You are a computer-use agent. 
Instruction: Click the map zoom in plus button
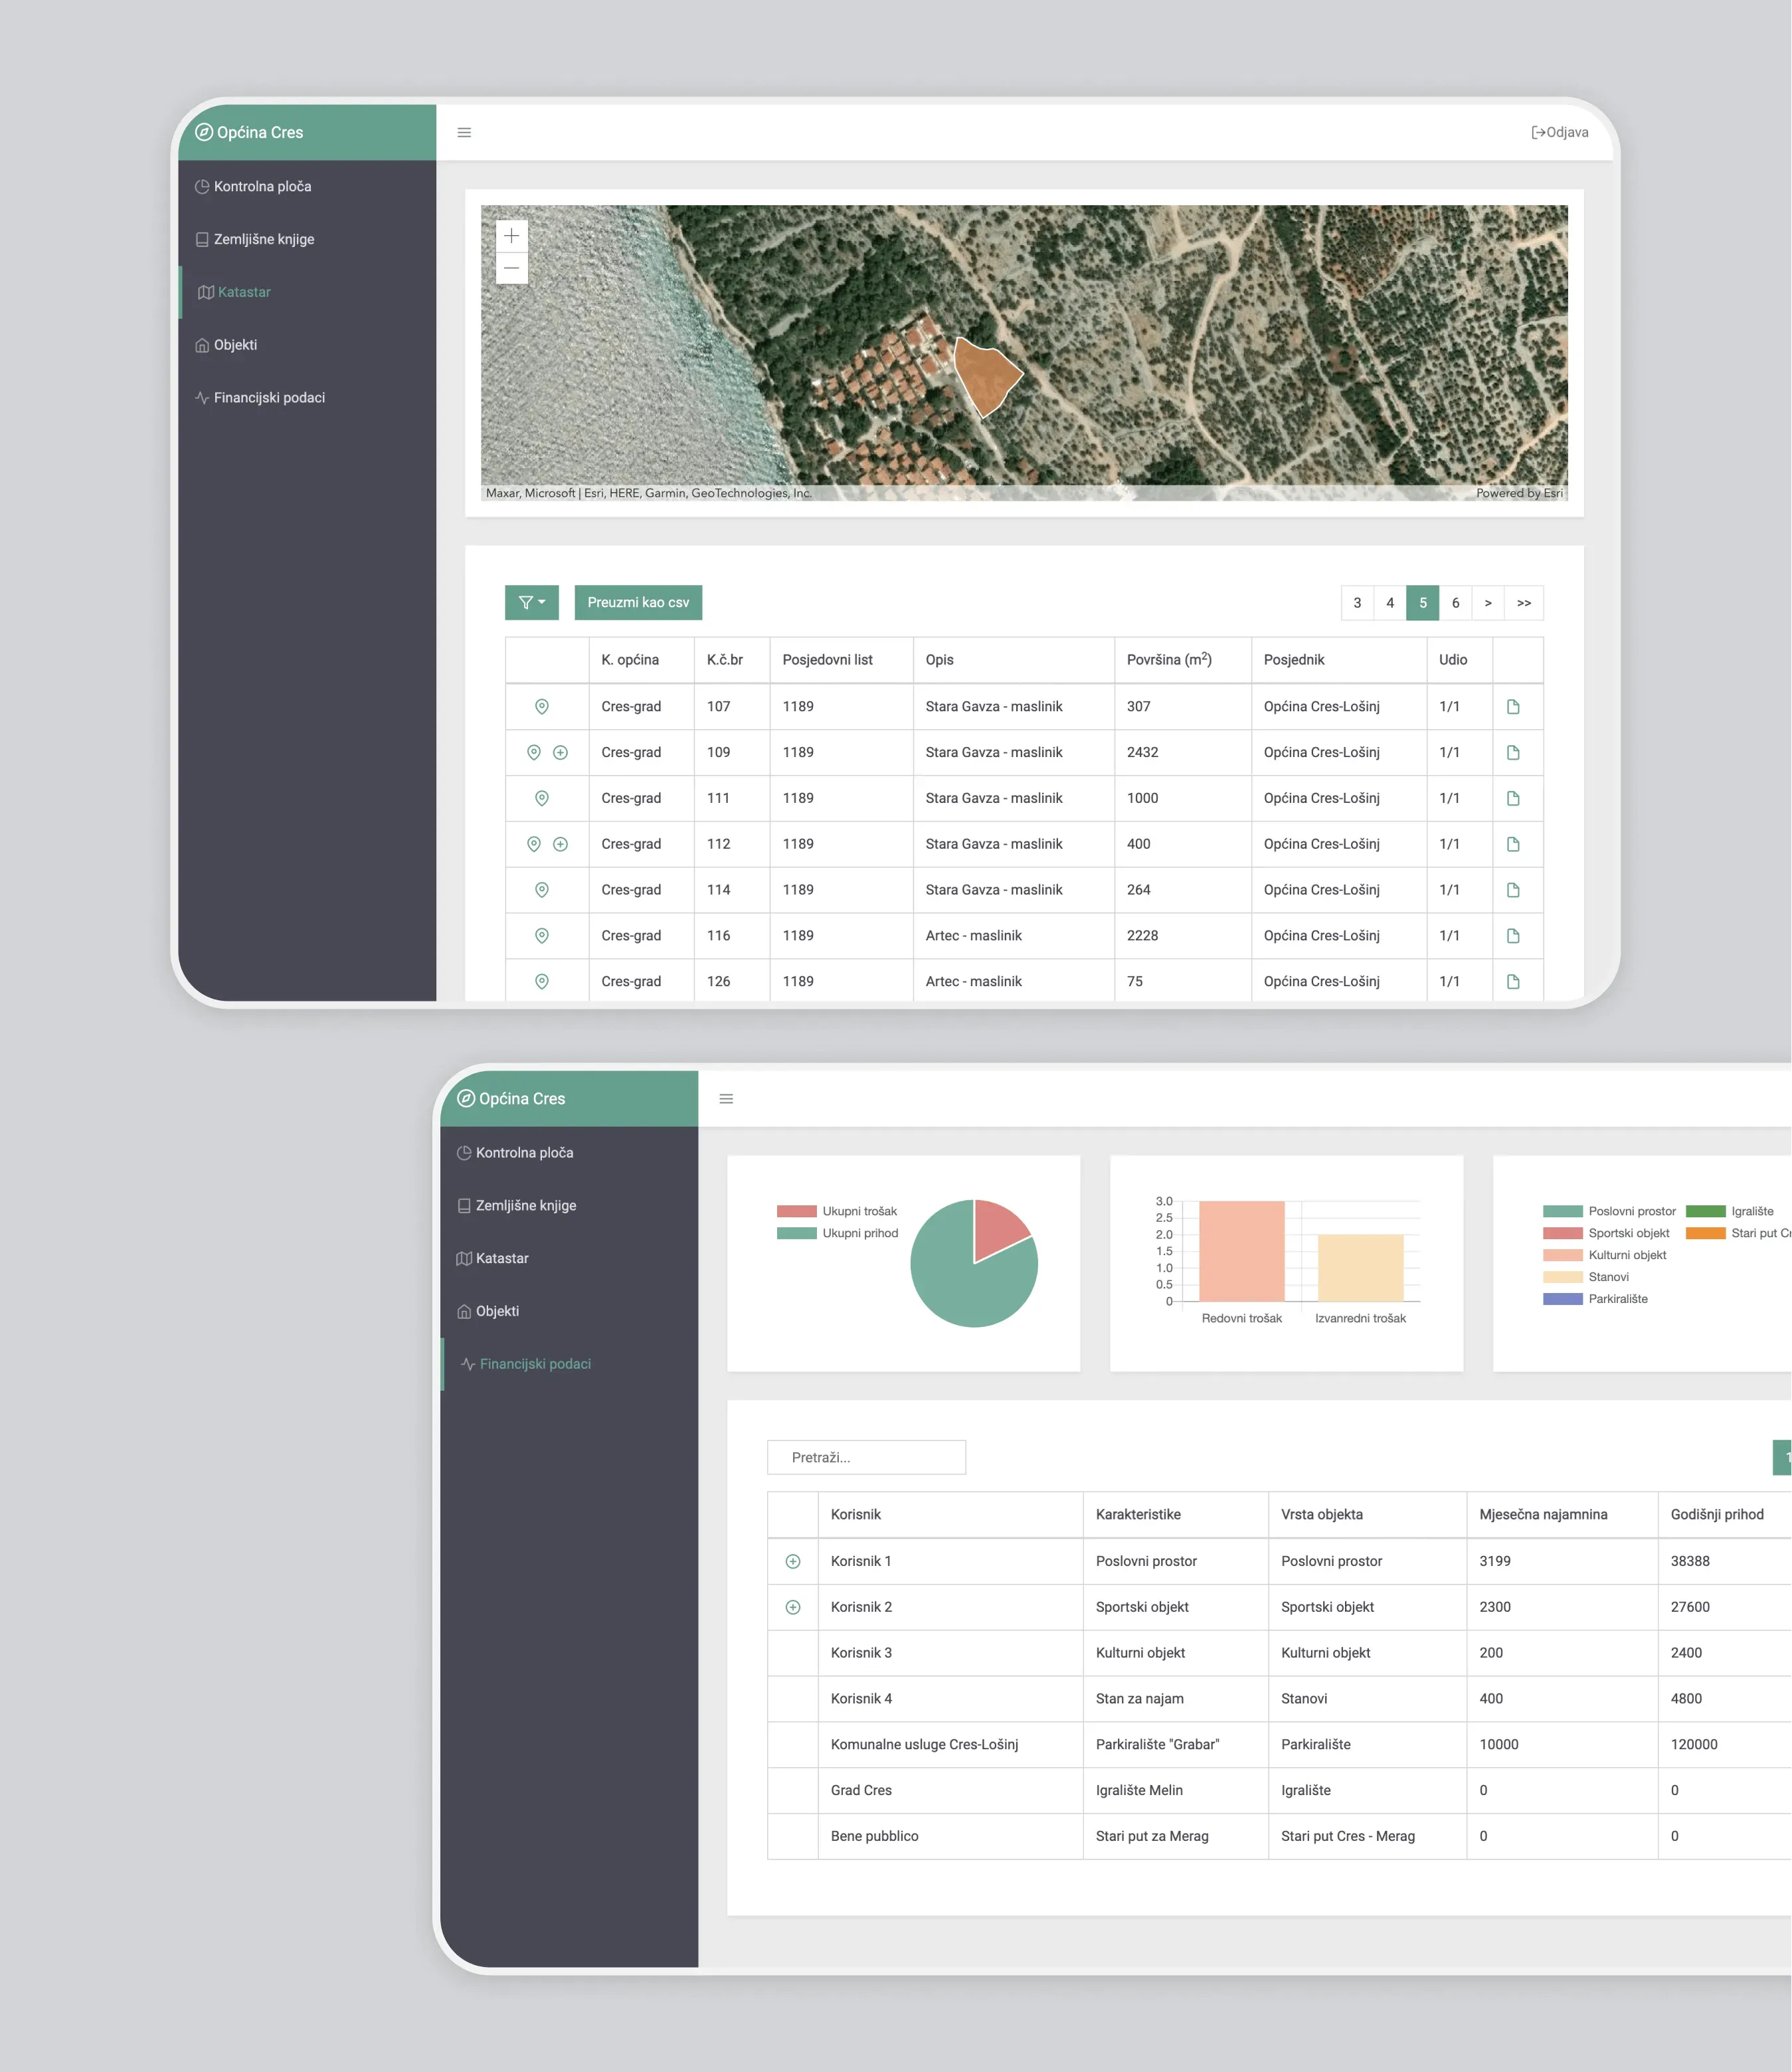coord(511,236)
